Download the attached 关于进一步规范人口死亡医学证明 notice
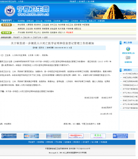This screenshot has height=159, width=138. pos(30,92)
